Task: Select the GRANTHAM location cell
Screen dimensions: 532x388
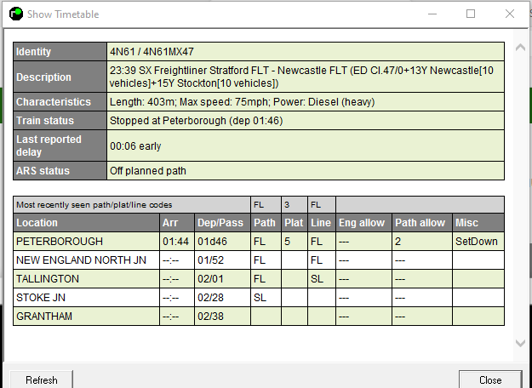Action: (x=87, y=316)
